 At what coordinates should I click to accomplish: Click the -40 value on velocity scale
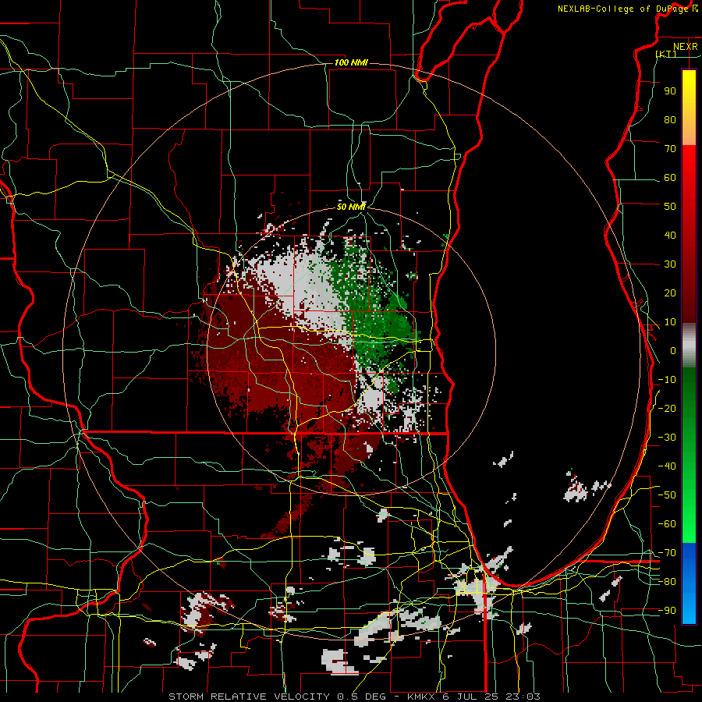point(667,466)
